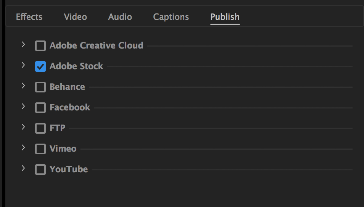364x207 pixels.
Task: Turn on the YouTube checkbox
Action: tap(40, 170)
